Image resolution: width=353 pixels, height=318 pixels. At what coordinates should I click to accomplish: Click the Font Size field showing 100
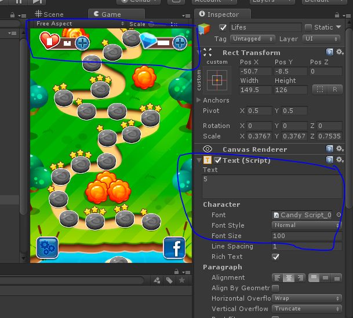point(307,236)
